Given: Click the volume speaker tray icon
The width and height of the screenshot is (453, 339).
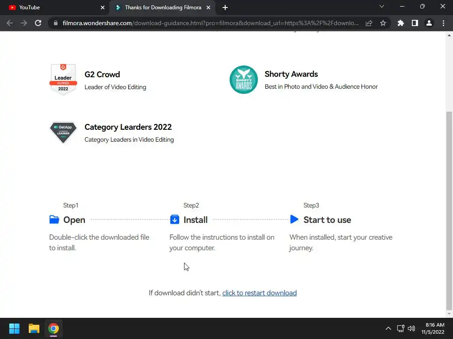Looking at the screenshot, I should tap(411, 328).
